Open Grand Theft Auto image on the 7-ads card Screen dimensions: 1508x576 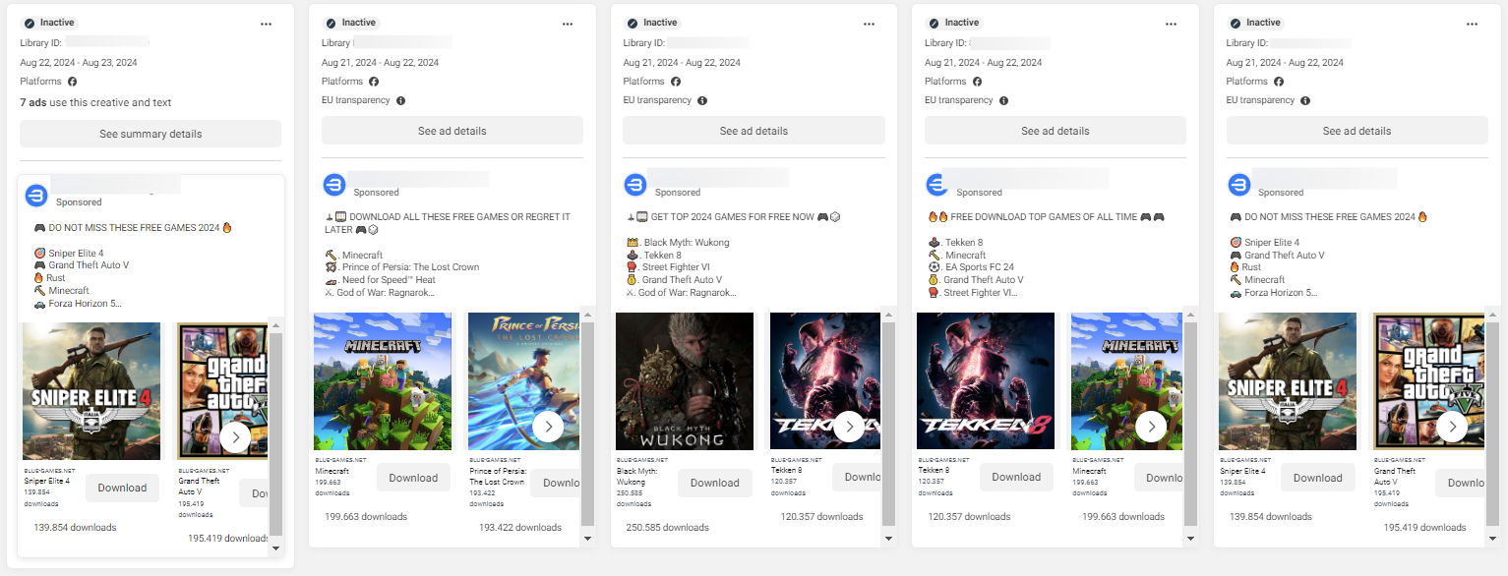(221, 391)
